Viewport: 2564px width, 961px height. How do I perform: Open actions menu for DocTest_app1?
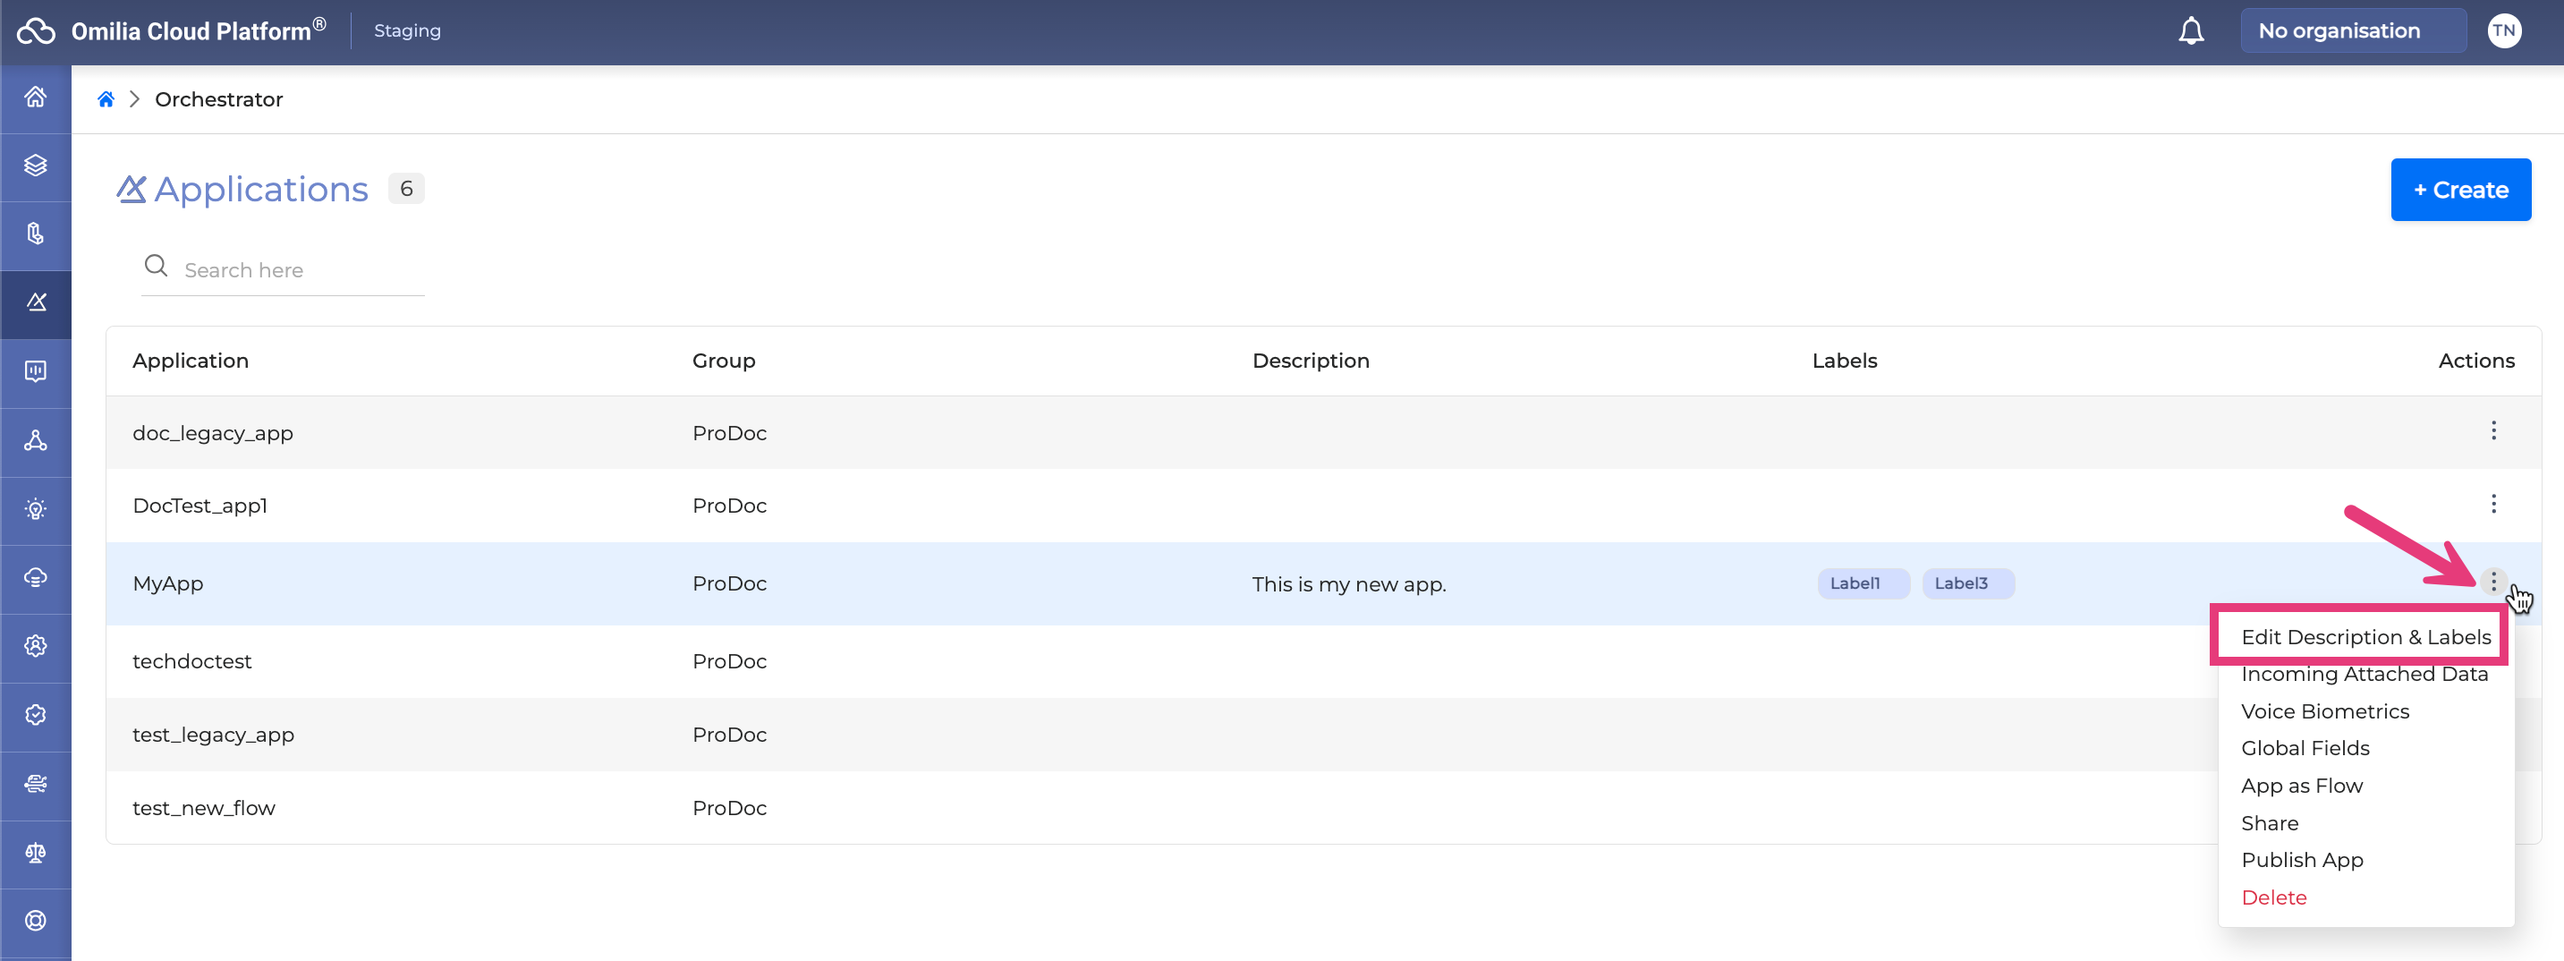[x=2493, y=504]
